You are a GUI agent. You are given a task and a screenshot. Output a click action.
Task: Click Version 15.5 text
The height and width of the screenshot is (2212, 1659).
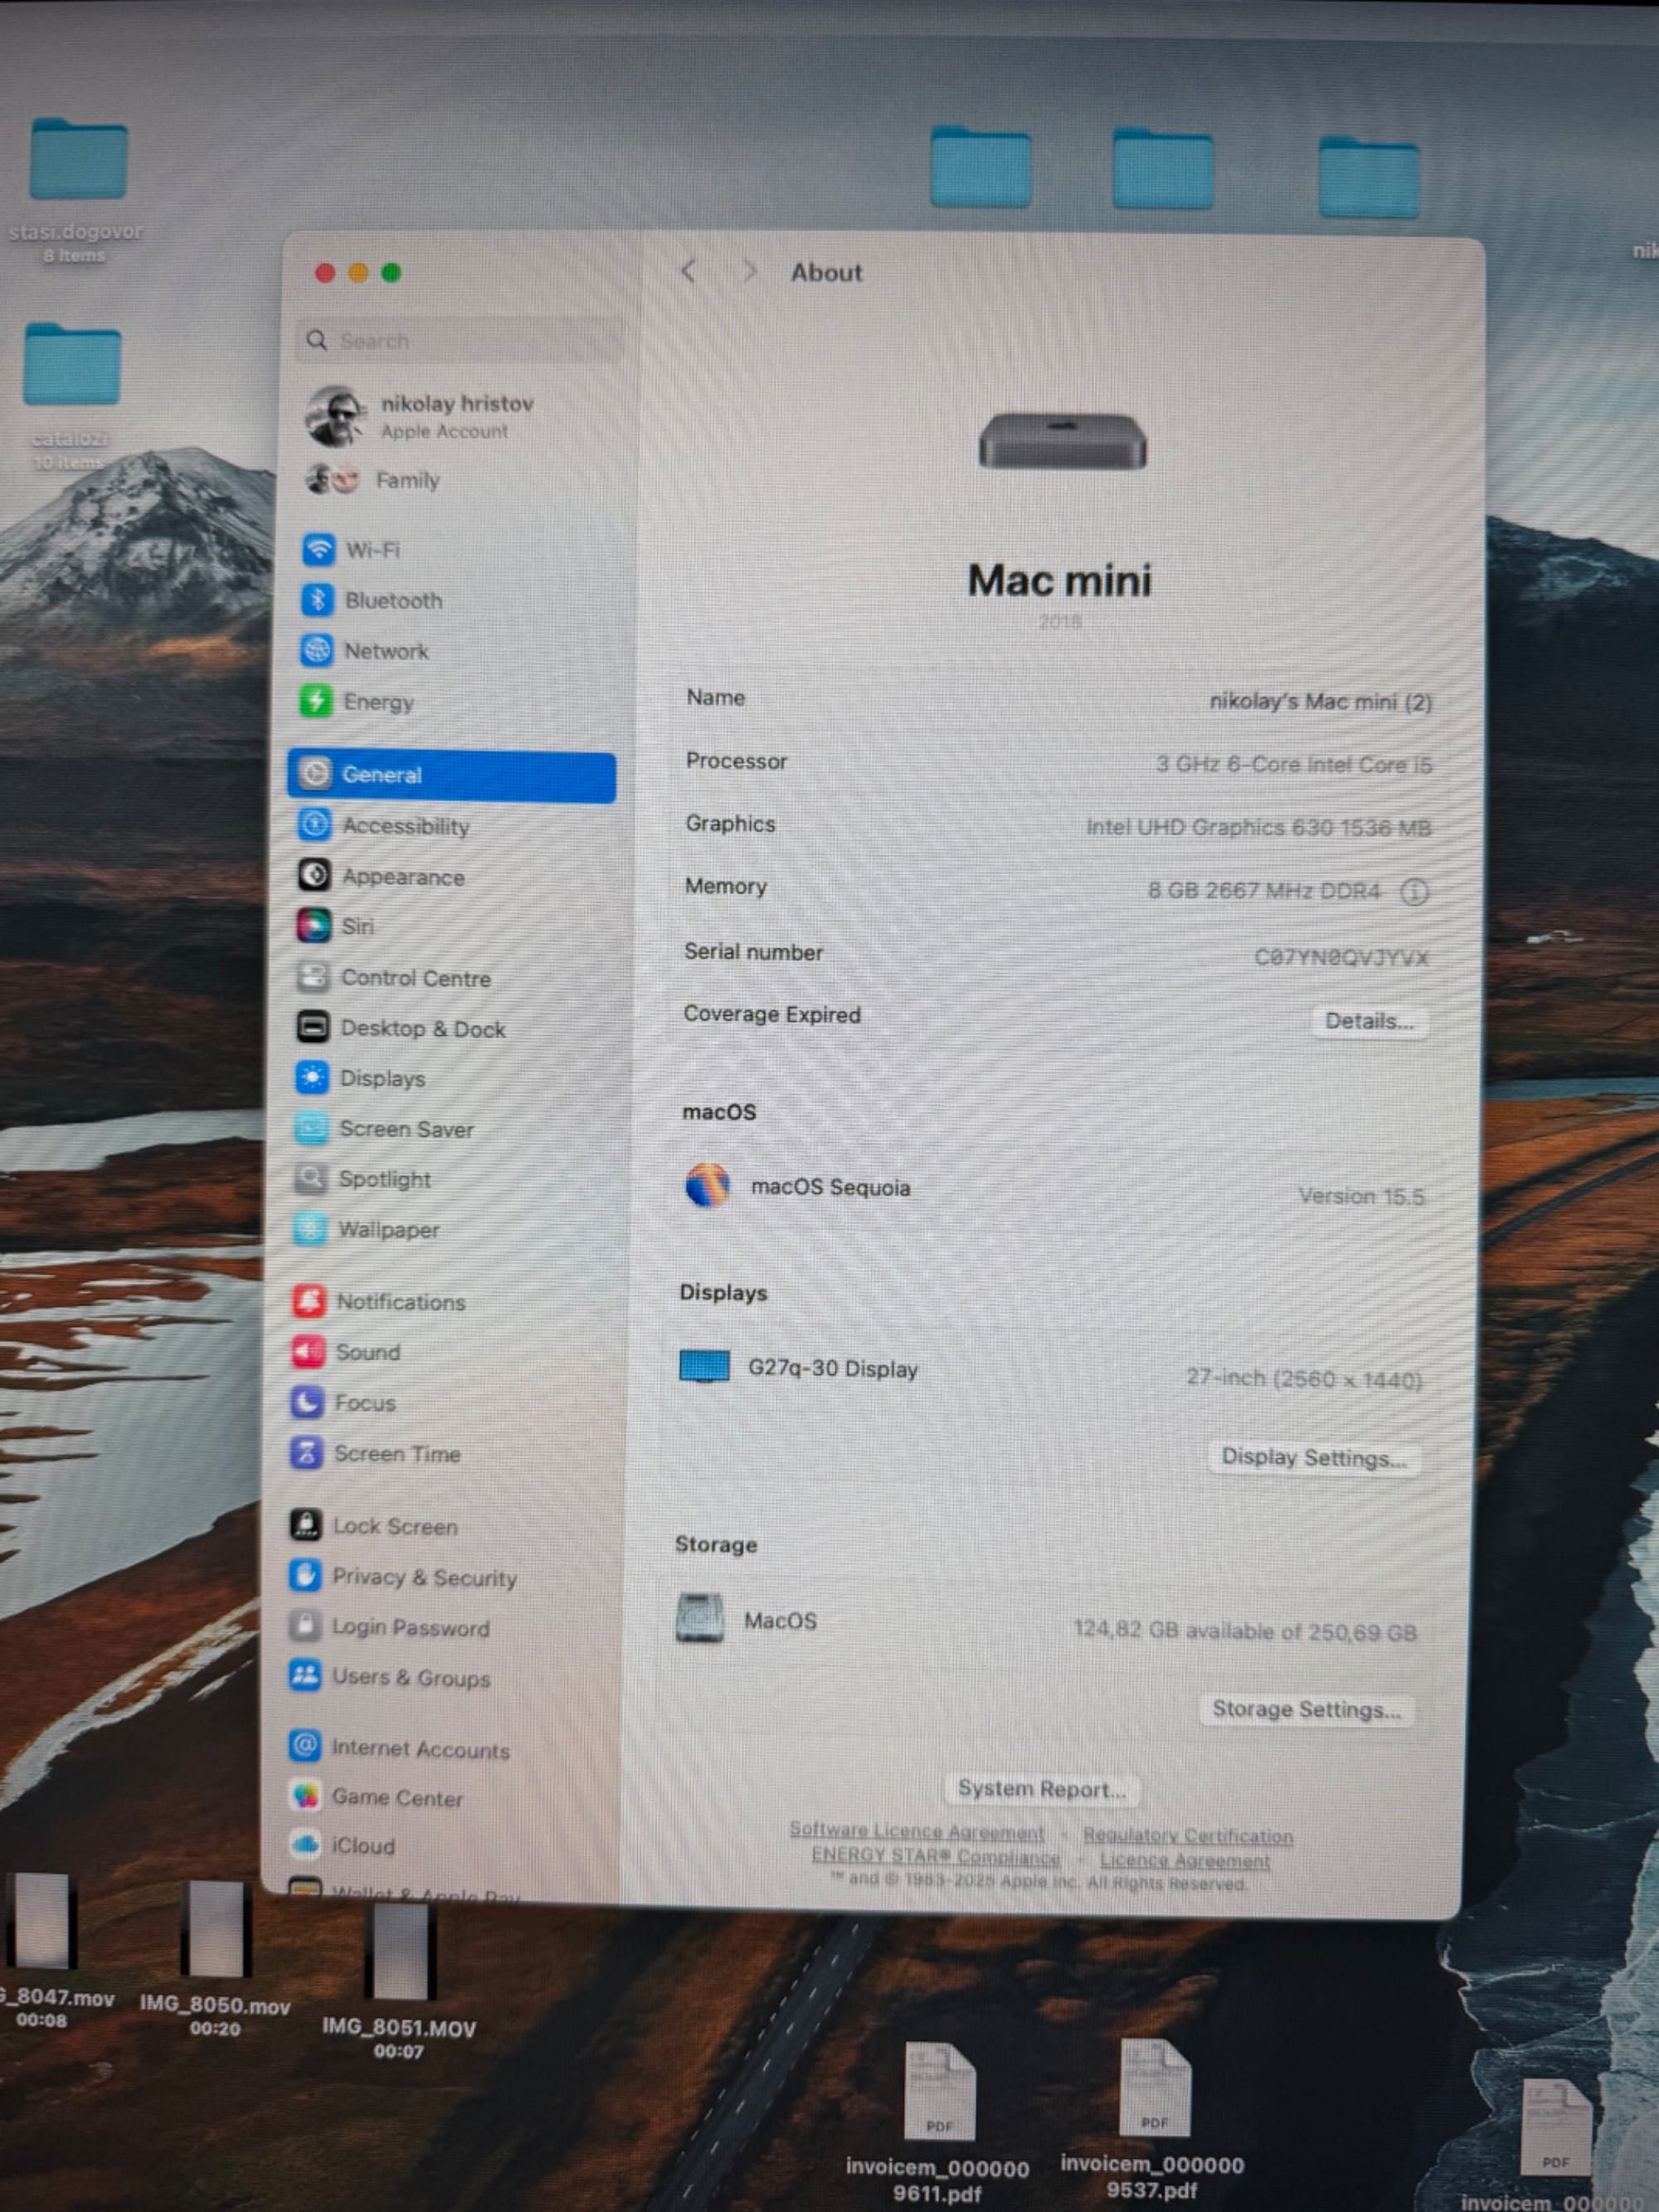1361,1196
